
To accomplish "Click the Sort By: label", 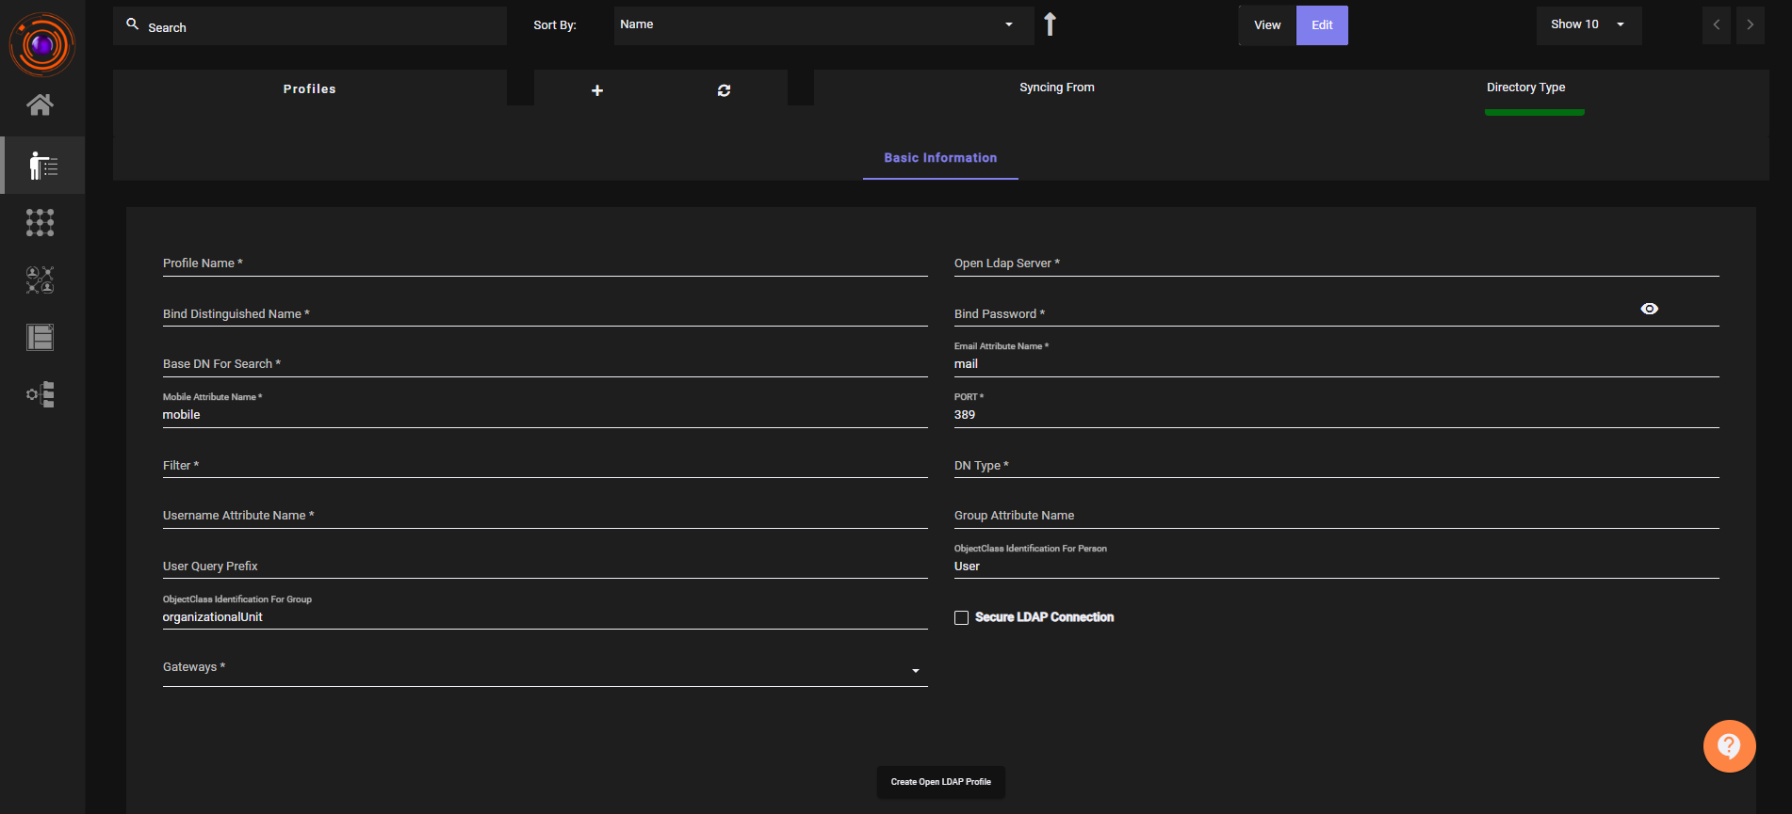I will 555,25.
